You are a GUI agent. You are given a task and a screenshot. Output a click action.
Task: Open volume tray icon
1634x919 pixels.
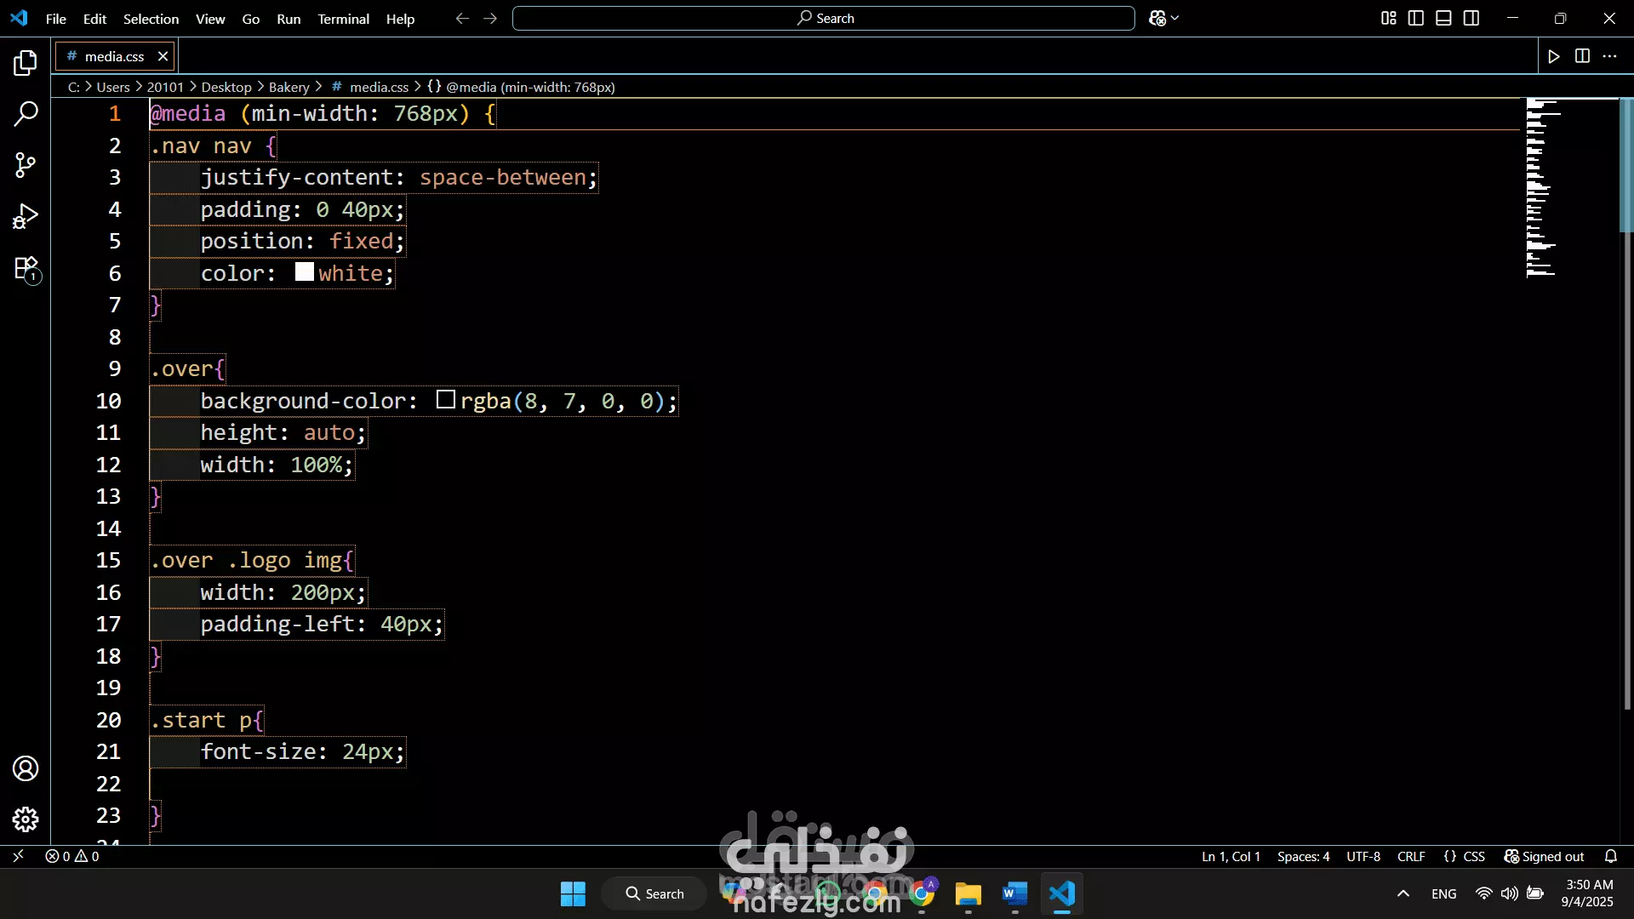pyautogui.click(x=1509, y=893)
